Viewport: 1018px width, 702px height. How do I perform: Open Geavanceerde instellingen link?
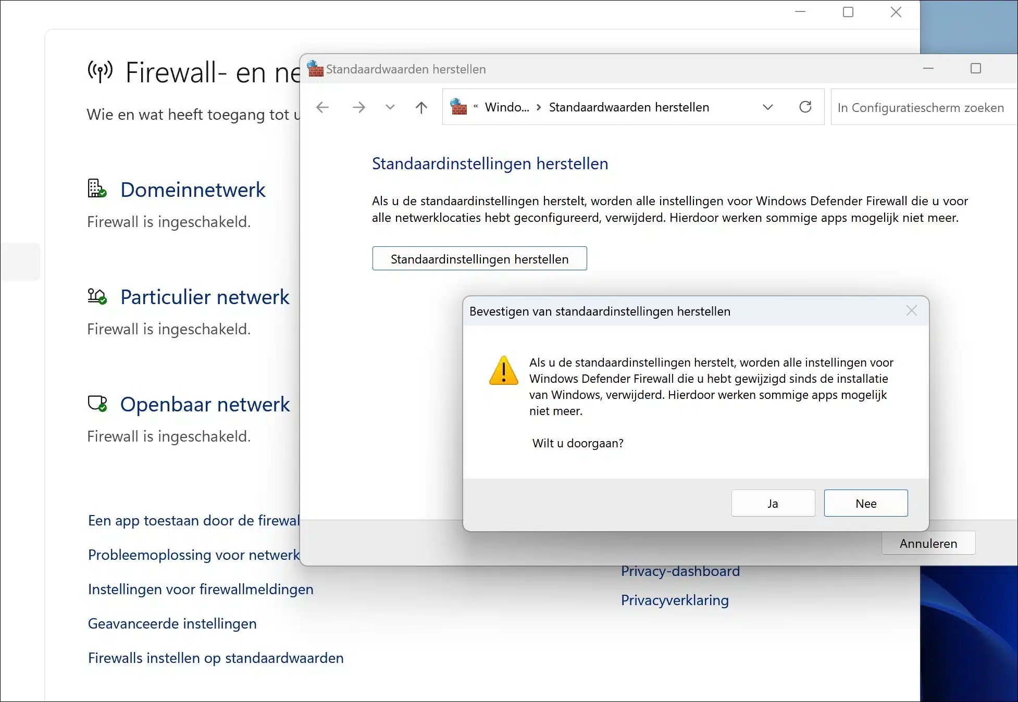tap(172, 623)
